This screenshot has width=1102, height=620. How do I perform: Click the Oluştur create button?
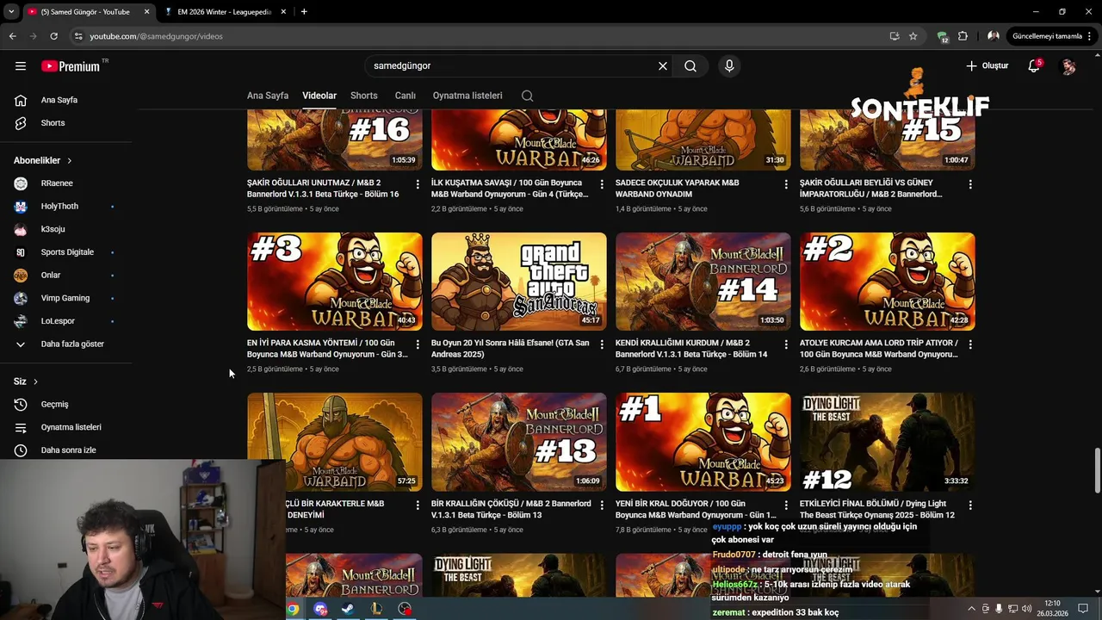click(987, 65)
